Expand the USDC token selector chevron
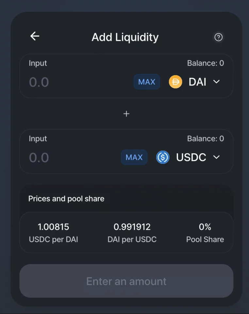Screen dimensions: 249x314 point(216,157)
